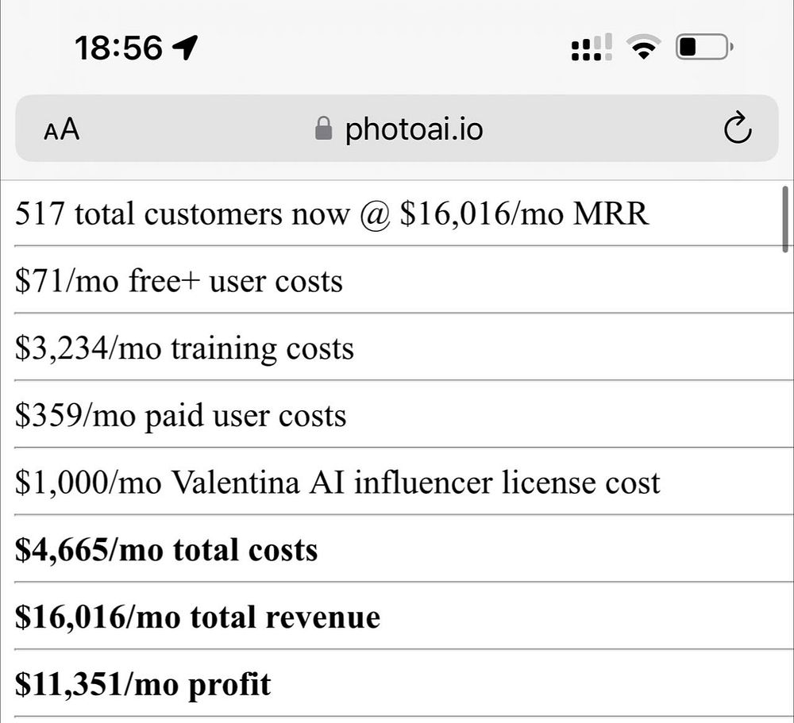Image resolution: width=794 pixels, height=723 pixels.
Task: Tap the 18:56 clock in status bar
Action: 118,49
